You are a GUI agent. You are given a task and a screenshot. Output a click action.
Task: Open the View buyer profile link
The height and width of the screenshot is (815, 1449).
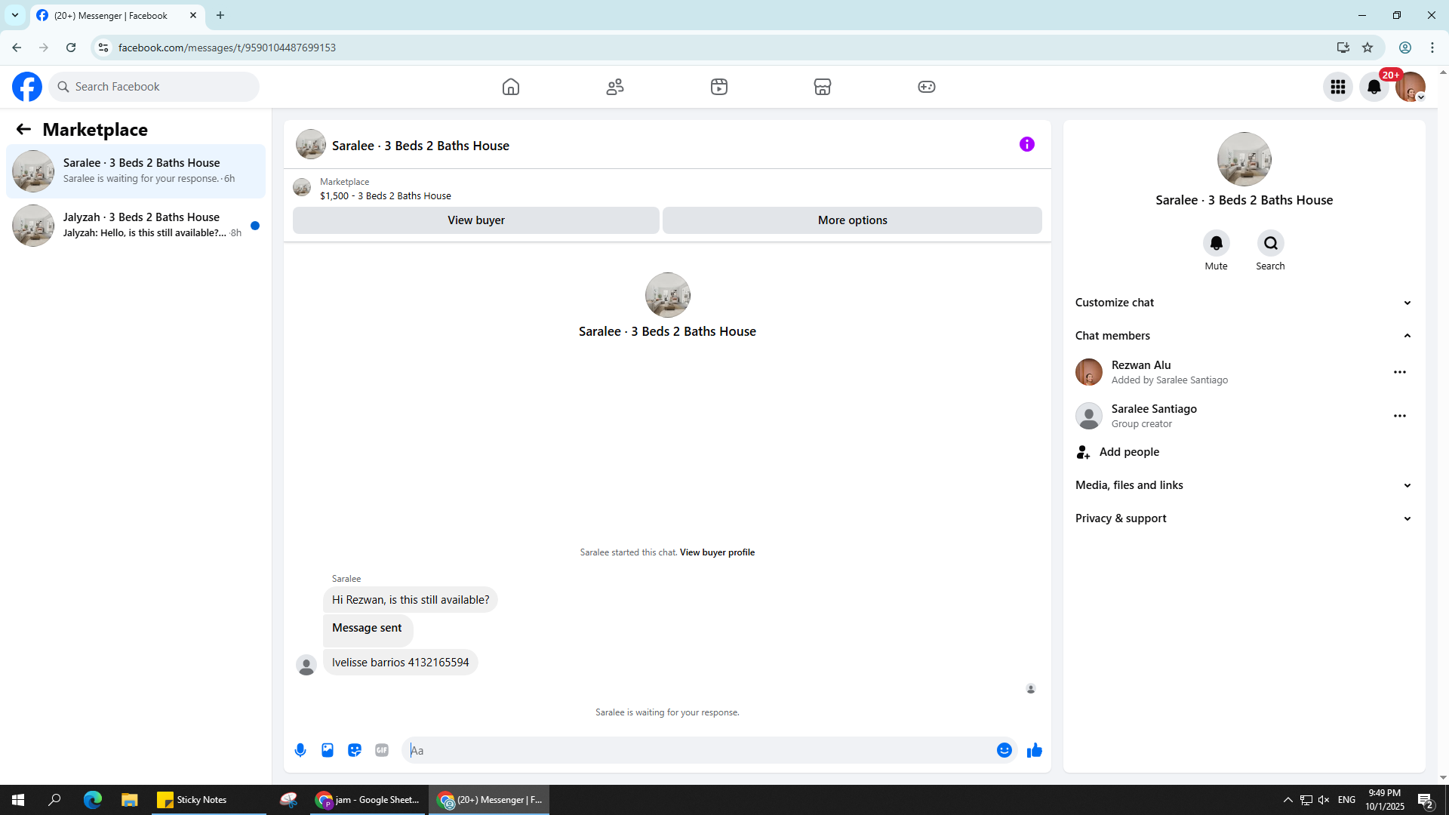click(717, 552)
